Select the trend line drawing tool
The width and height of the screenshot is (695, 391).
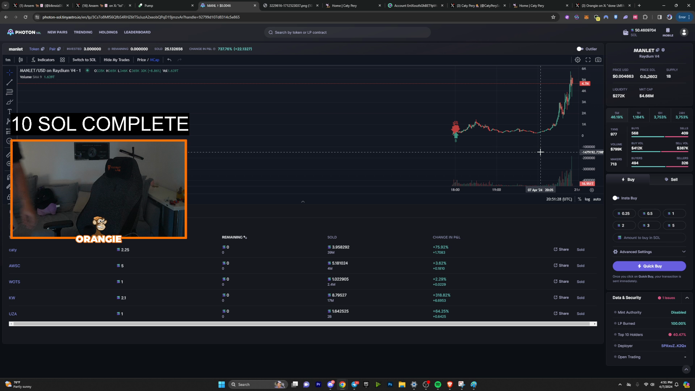click(9, 82)
